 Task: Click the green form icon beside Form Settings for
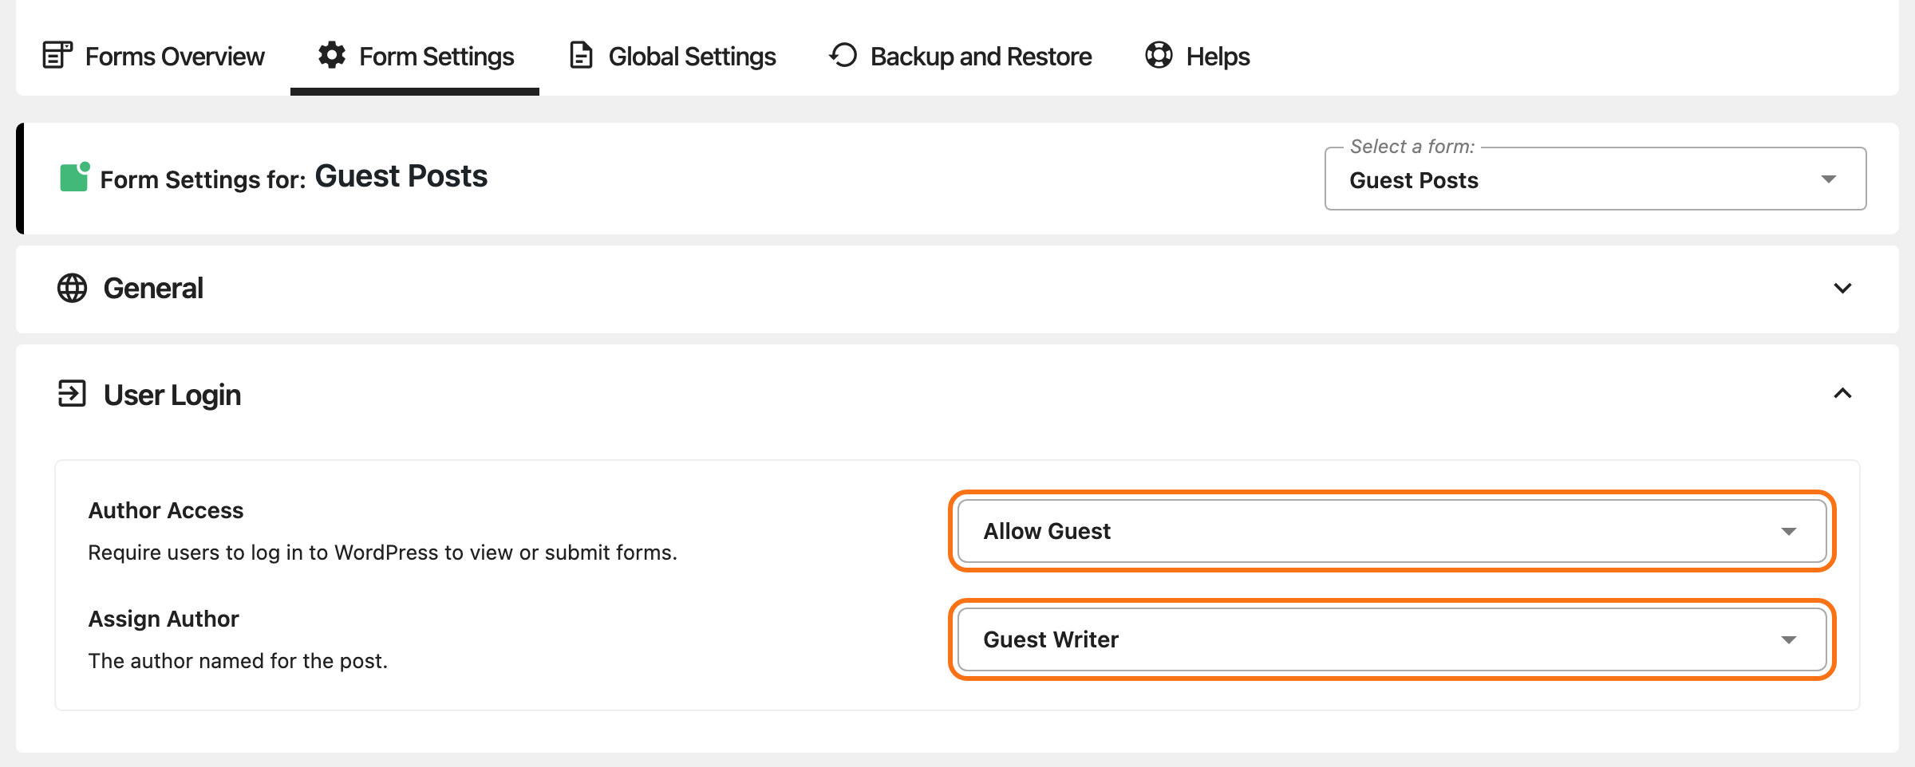point(75,176)
